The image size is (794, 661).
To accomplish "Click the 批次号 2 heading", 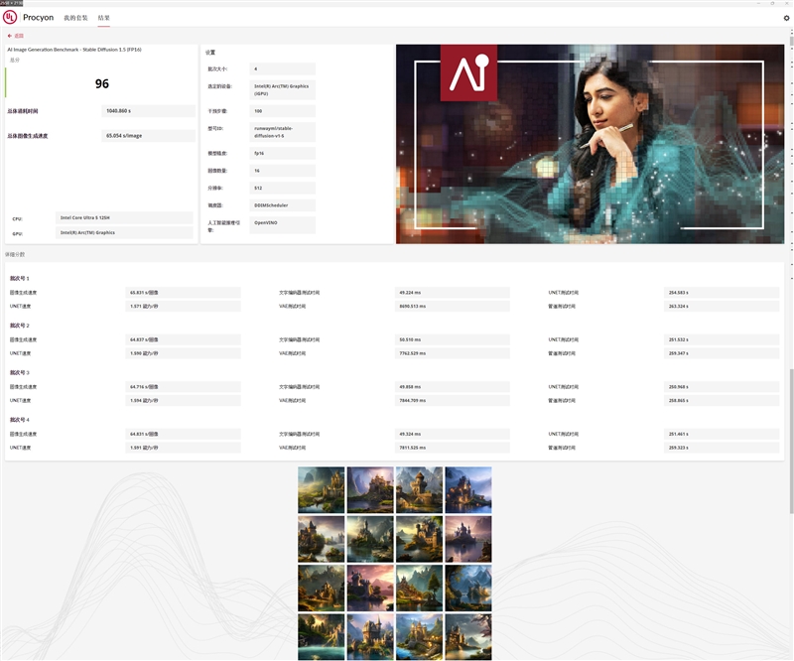I will (20, 326).
